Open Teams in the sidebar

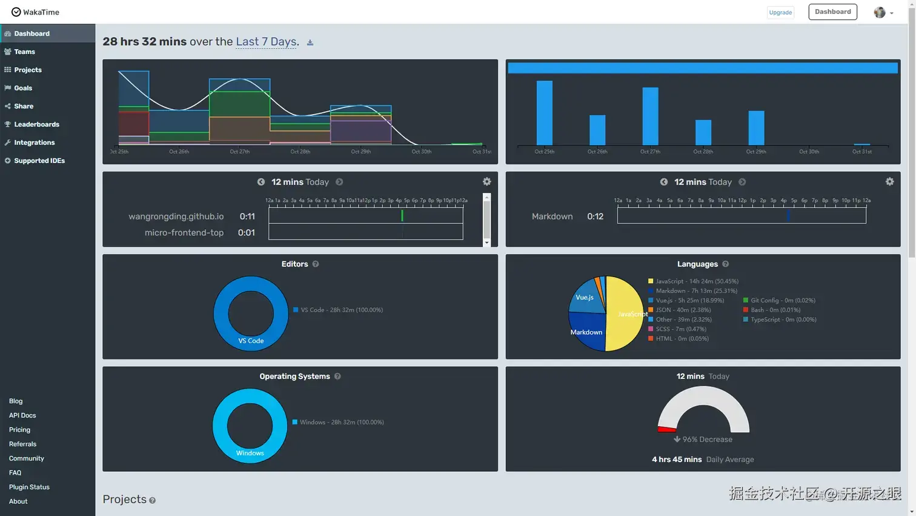[48, 52]
